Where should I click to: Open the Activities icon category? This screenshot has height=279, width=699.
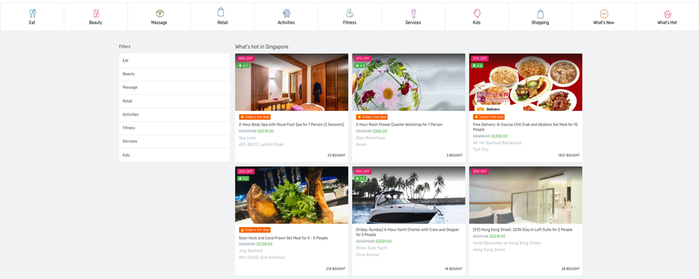click(286, 13)
